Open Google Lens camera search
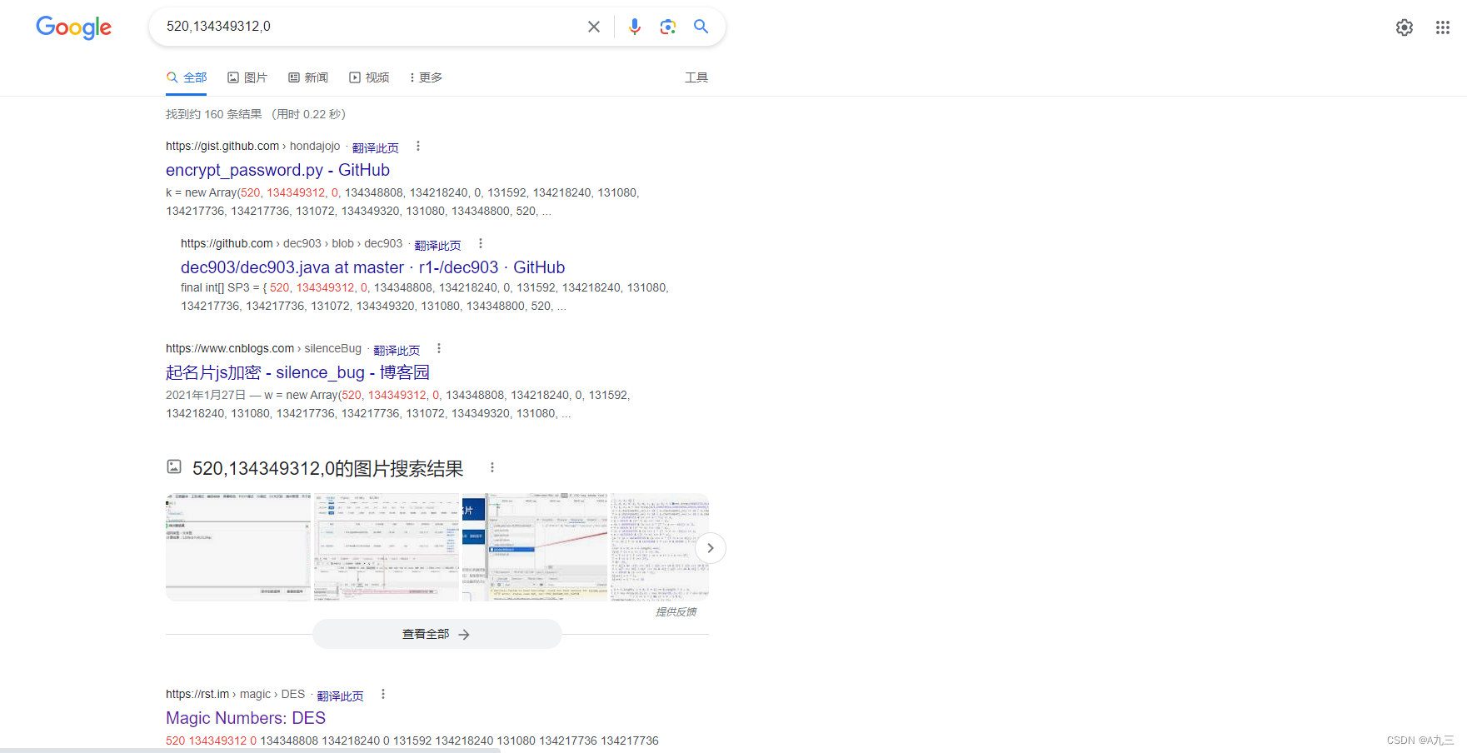The width and height of the screenshot is (1467, 753). point(667,26)
